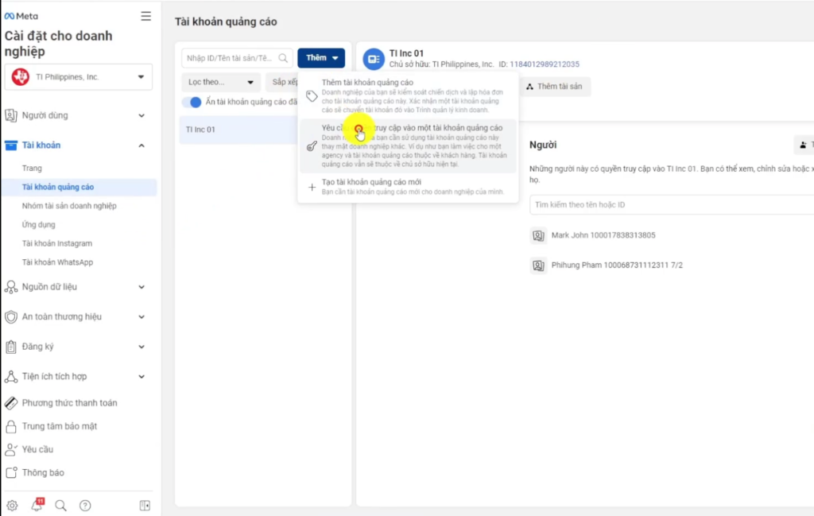Image resolution: width=814 pixels, height=516 pixels.
Task: Click the Tài khoản accounts icon
Action: click(x=11, y=145)
